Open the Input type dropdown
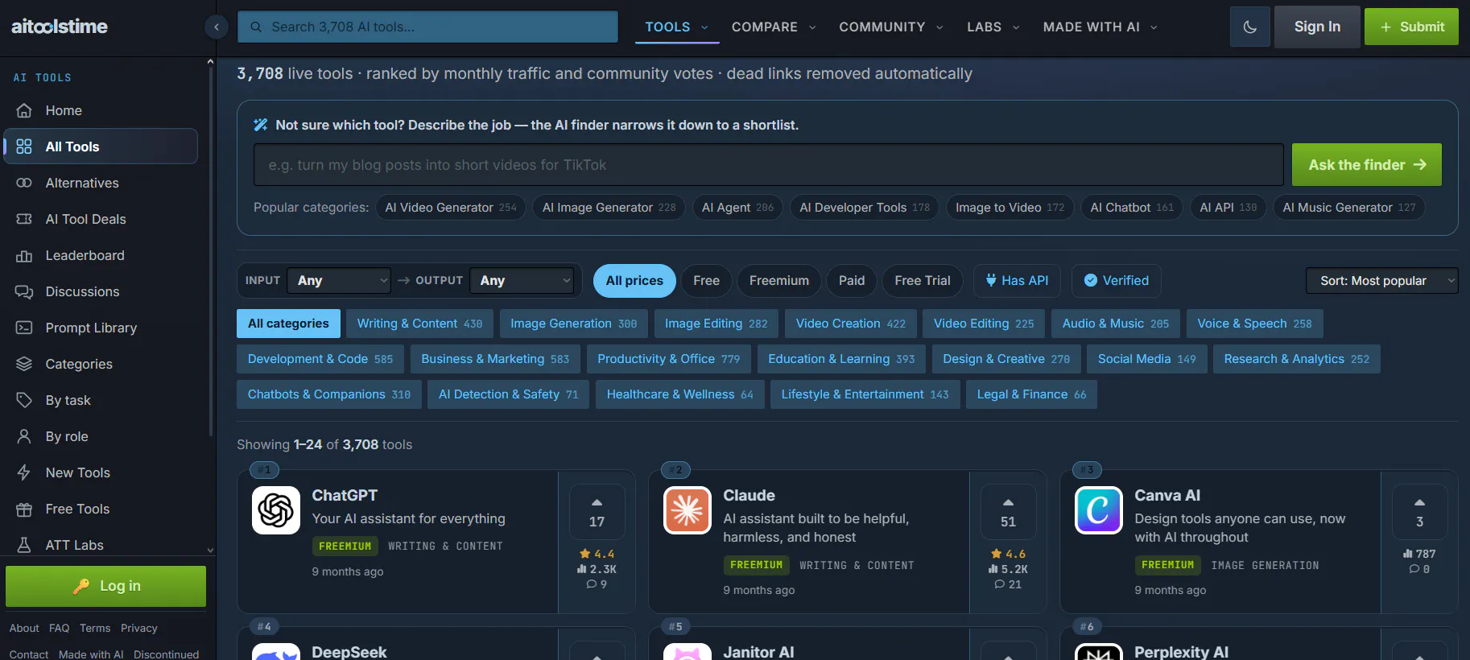 pyautogui.click(x=339, y=281)
